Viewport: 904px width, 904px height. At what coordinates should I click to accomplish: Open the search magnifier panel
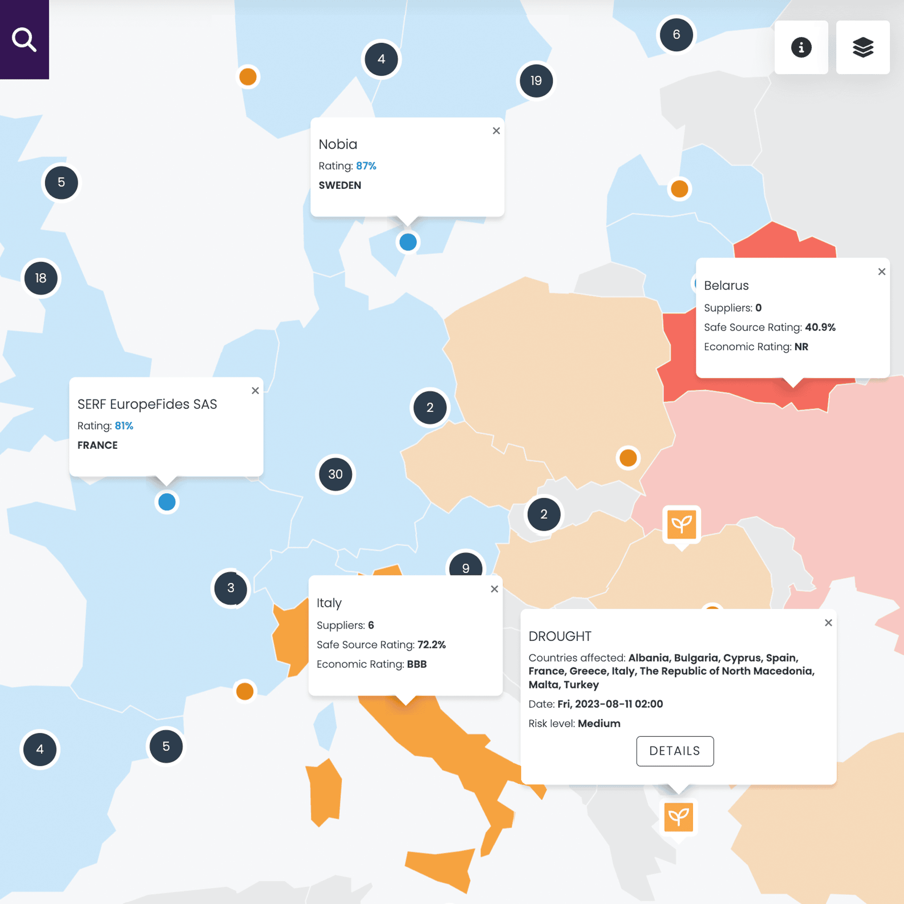click(24, 40)
